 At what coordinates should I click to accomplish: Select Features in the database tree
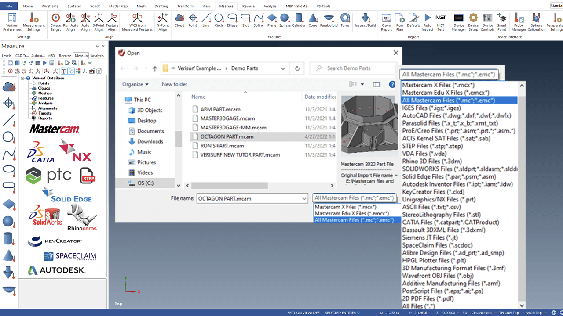tap(46, 98)
